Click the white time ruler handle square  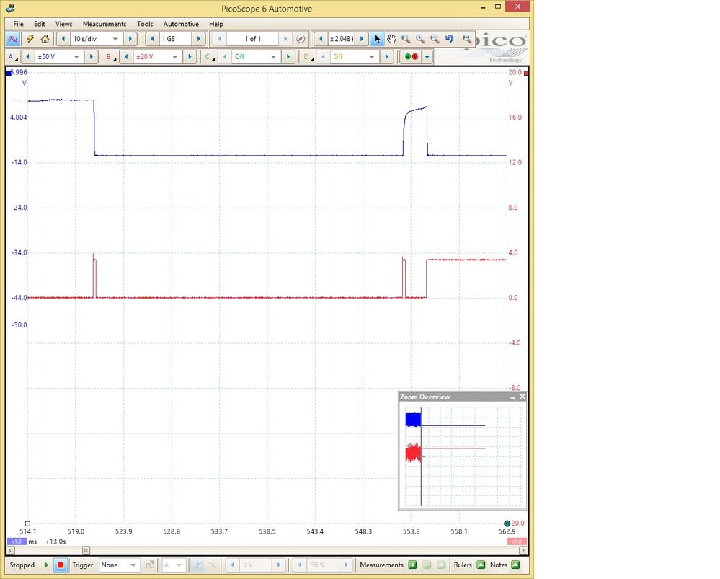click(x=27, y=523)
